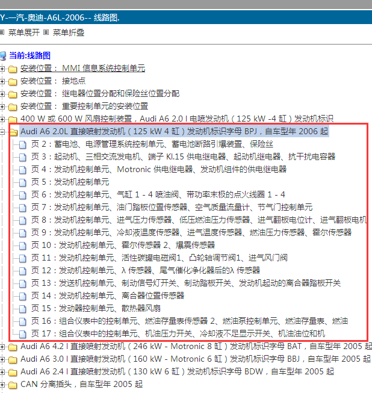Image resolution: width=372 pixels, height=393 pixels.
Task: Open 页 8：进气压力传感器 page
Action: (199, 220)
